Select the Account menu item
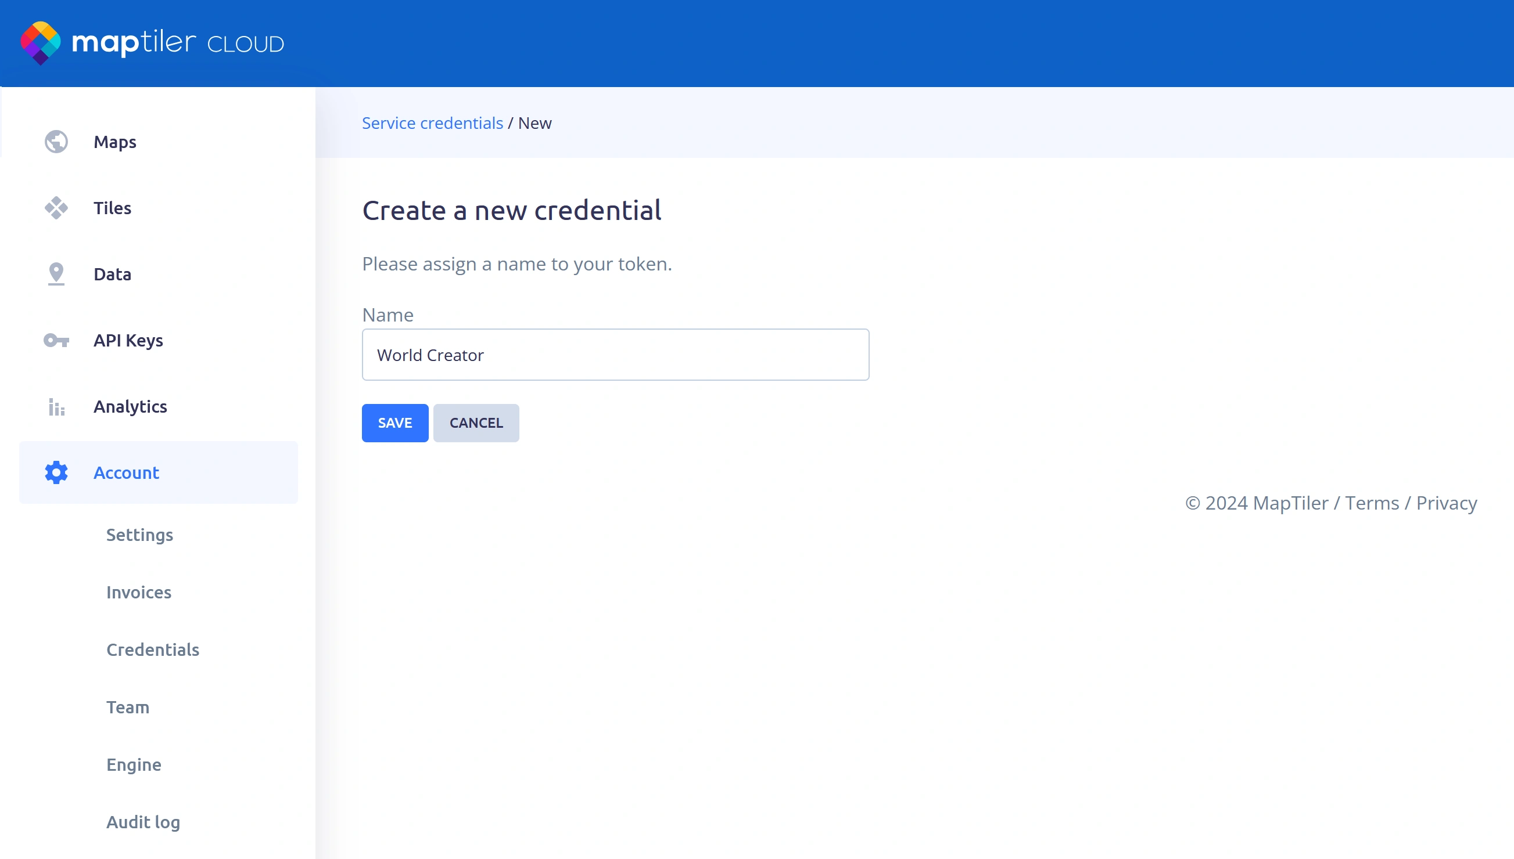The width and height of the screenshot is (1514, 859). click(158, 472)
